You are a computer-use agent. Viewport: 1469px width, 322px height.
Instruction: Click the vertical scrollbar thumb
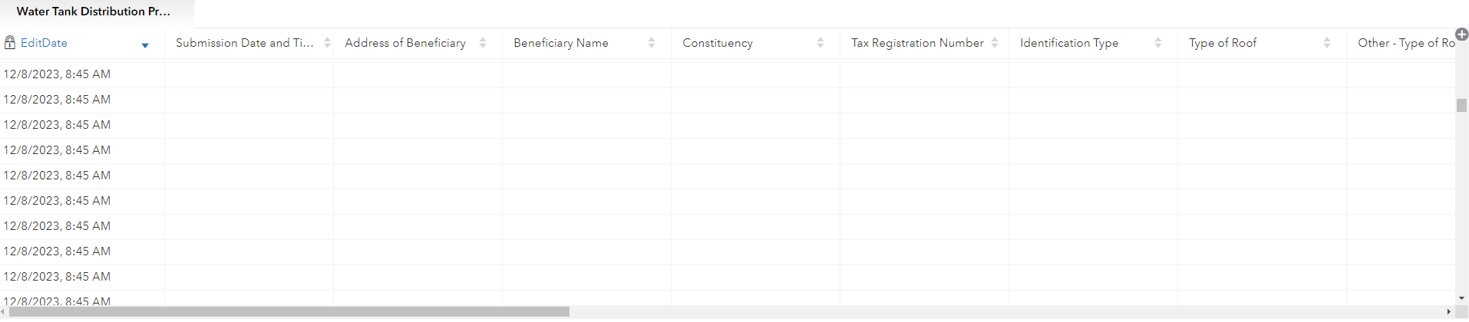(1461, 105)
